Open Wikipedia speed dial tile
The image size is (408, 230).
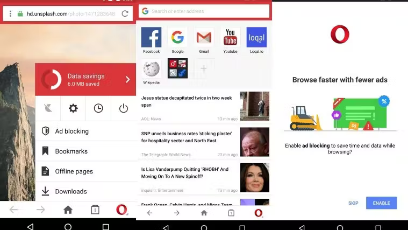coord(152,71)
